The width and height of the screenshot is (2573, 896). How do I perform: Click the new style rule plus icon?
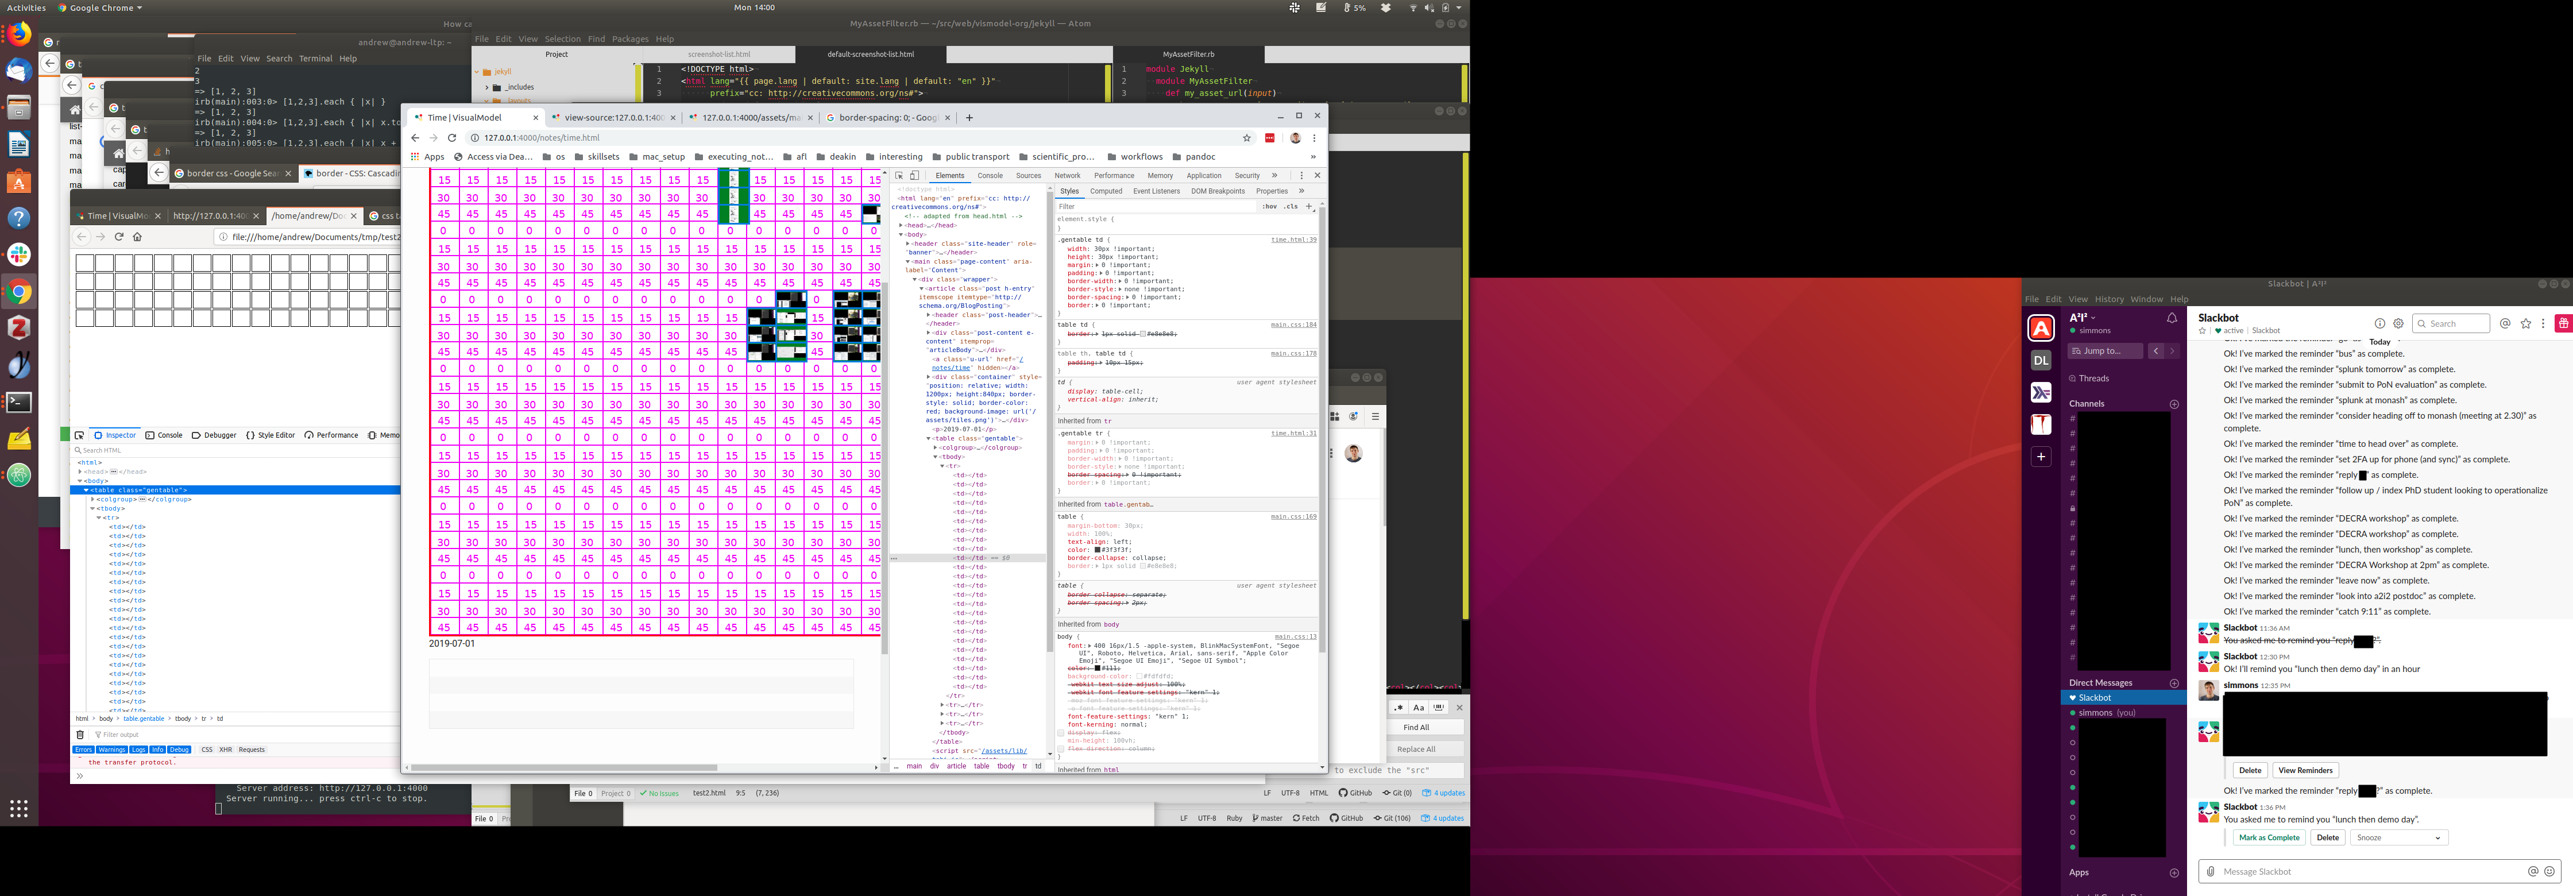coord(1309,207)
